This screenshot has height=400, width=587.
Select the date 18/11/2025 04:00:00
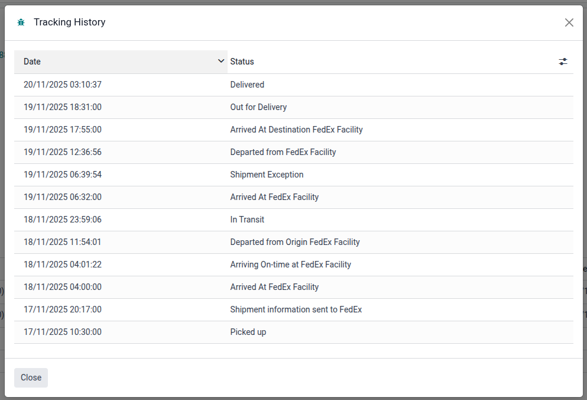[63, 287]
